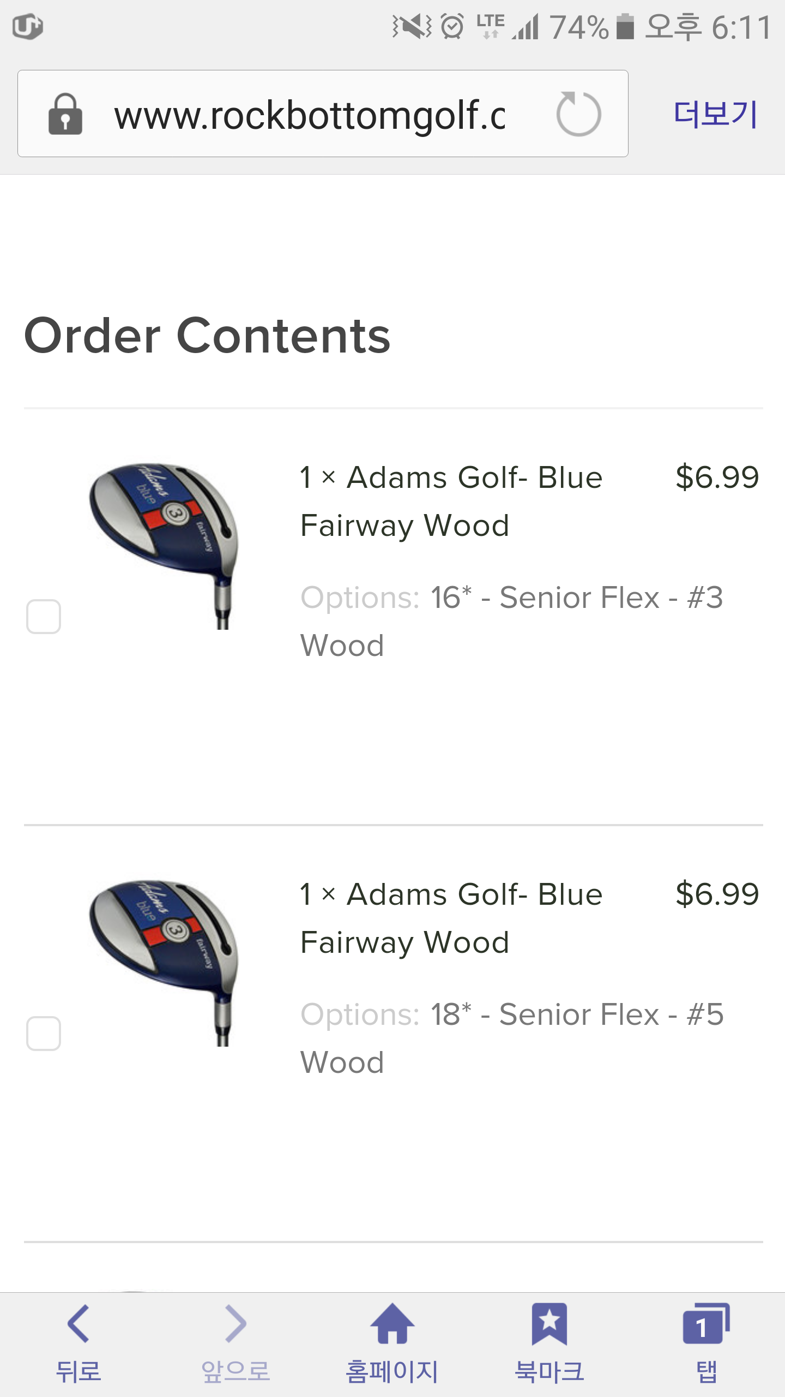Check the #3 Wood item checkbox

click(44, 617)
